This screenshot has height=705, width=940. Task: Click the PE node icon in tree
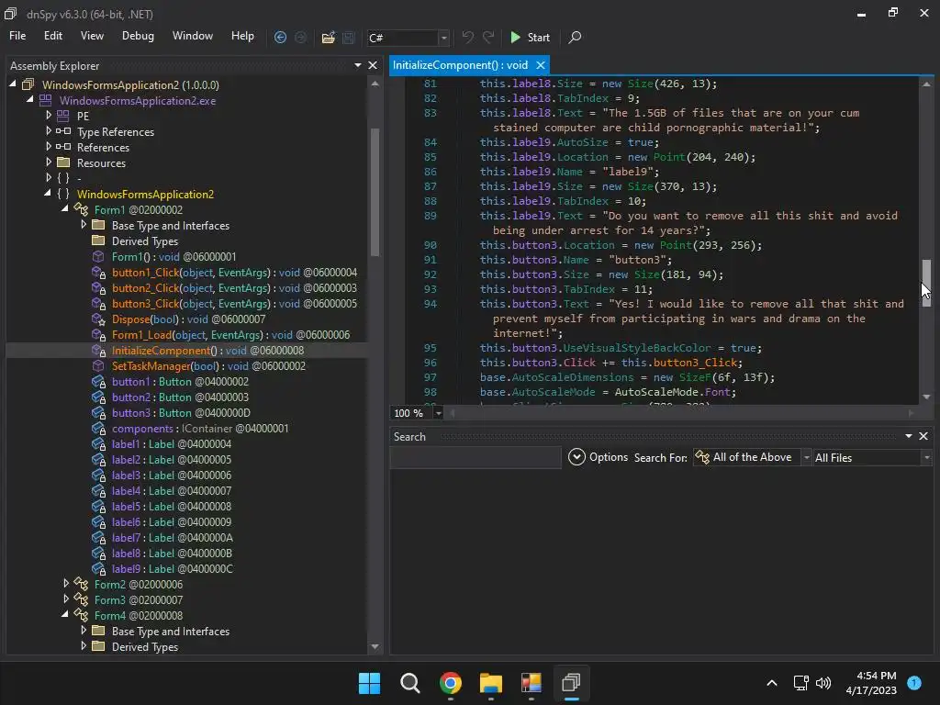(x=63, y=116)
